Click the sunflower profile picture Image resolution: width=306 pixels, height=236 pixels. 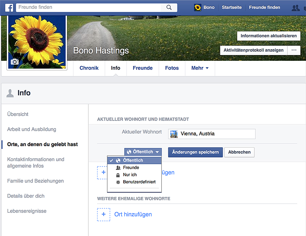(x=37, y=42)
